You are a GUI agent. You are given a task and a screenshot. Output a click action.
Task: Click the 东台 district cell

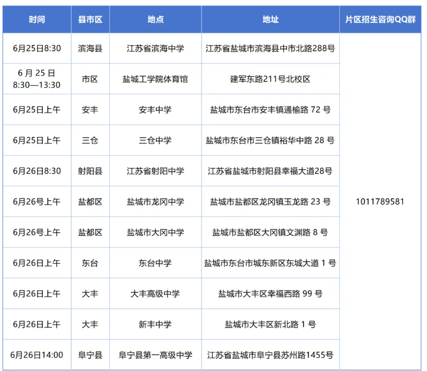[90, 263]
